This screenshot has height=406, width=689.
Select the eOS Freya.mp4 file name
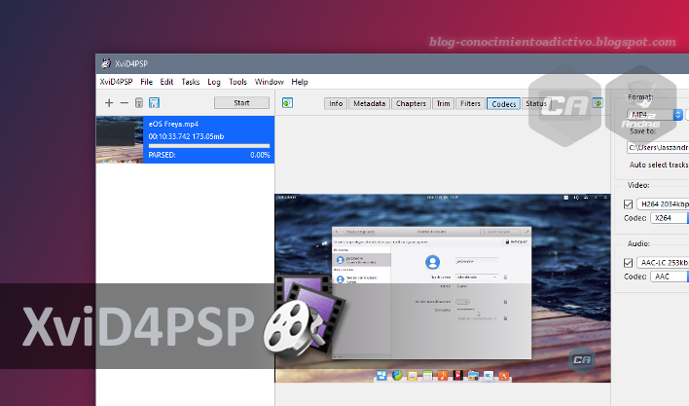[x=173, y=124]
